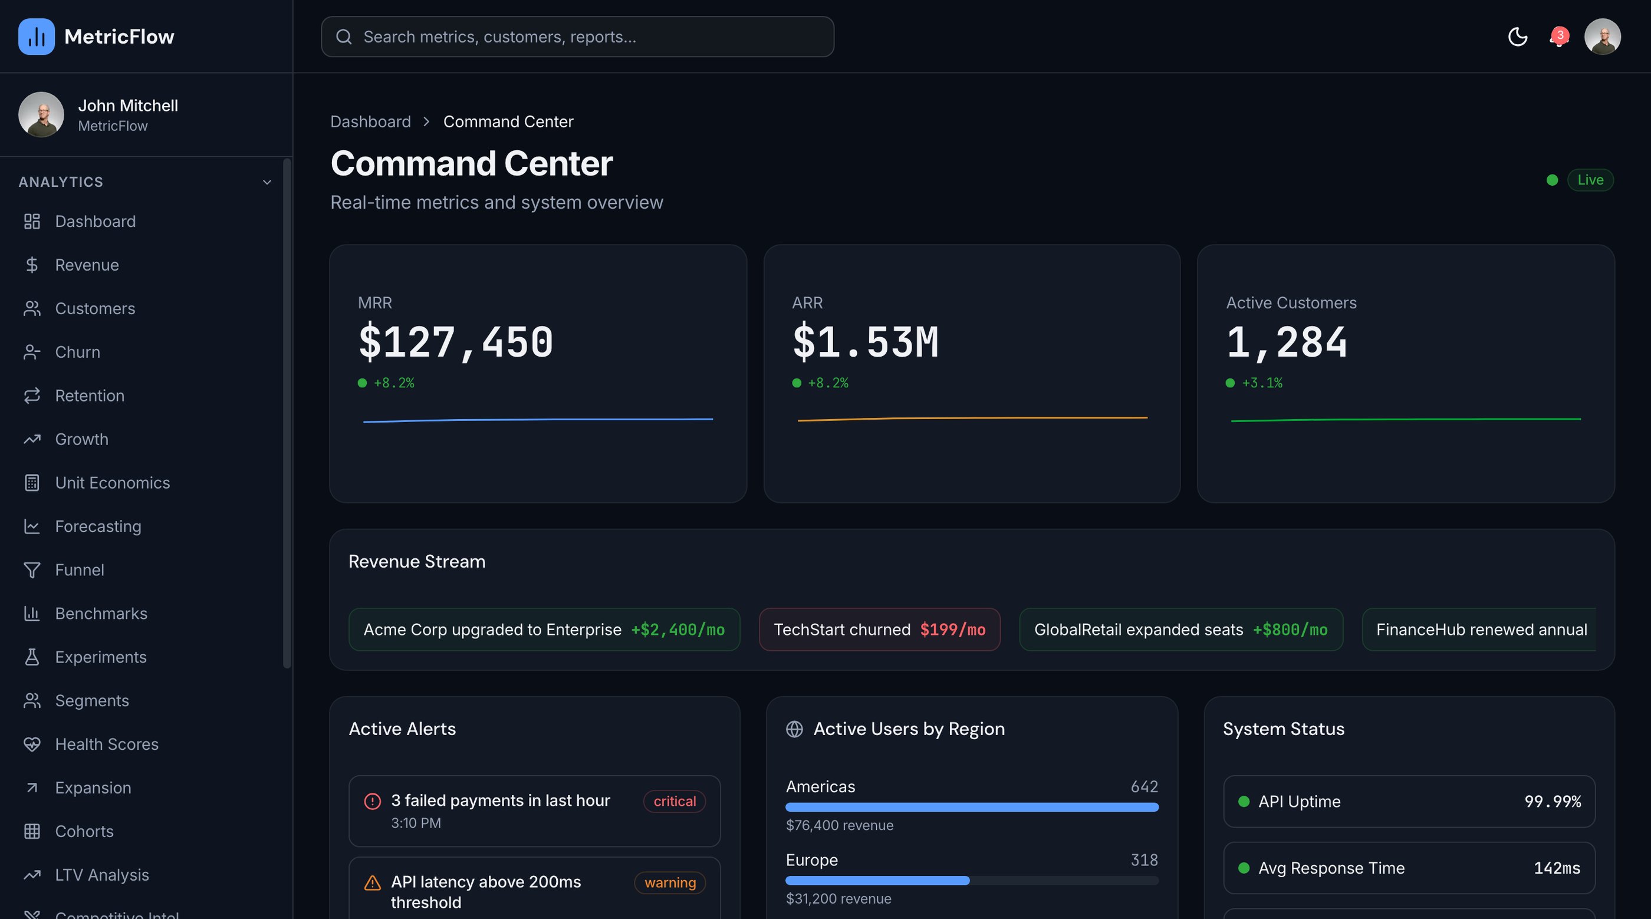Click the Customers people icon
The height and width of the screenshot is (919, 1651).
coord(32,309)
